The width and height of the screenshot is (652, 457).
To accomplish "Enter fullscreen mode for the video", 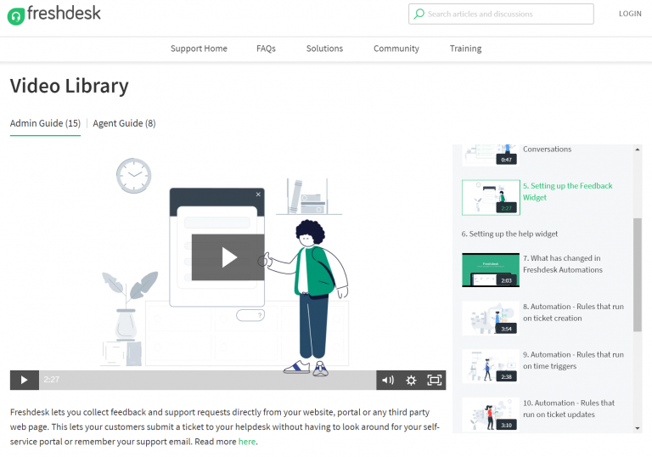I will click(434, 380).
